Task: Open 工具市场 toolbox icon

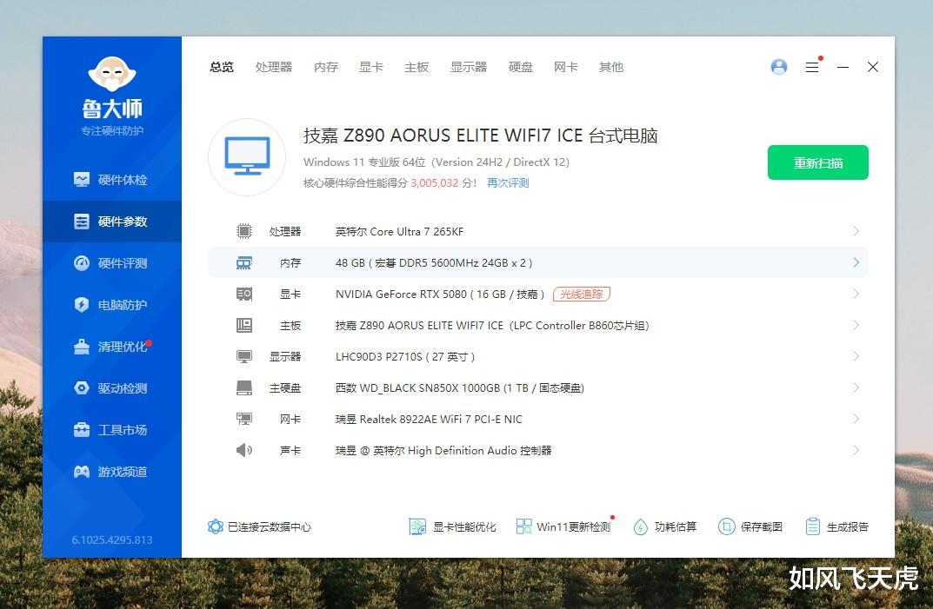Action: 82,429
